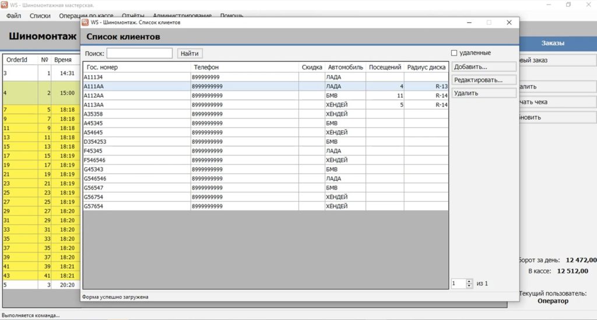Open the Файл menu
Image resolution: width=597 pixels, height=320 pixels.
pos(14,16)
